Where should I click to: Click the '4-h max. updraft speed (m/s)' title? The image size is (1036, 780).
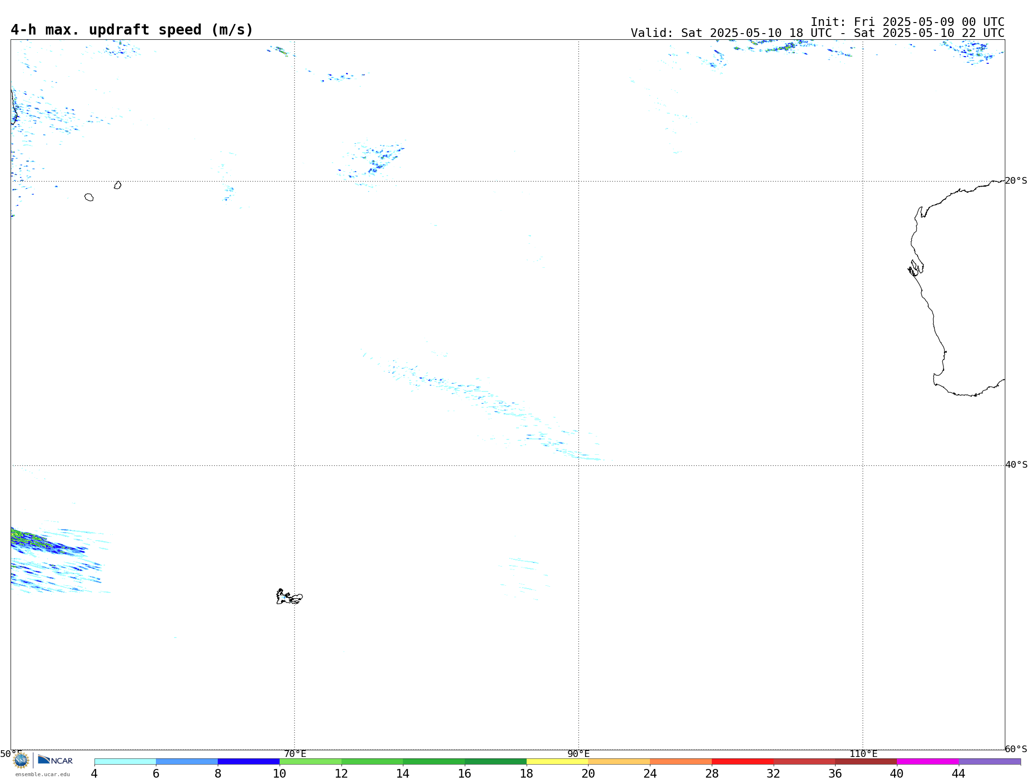click(x=132, y=30)
